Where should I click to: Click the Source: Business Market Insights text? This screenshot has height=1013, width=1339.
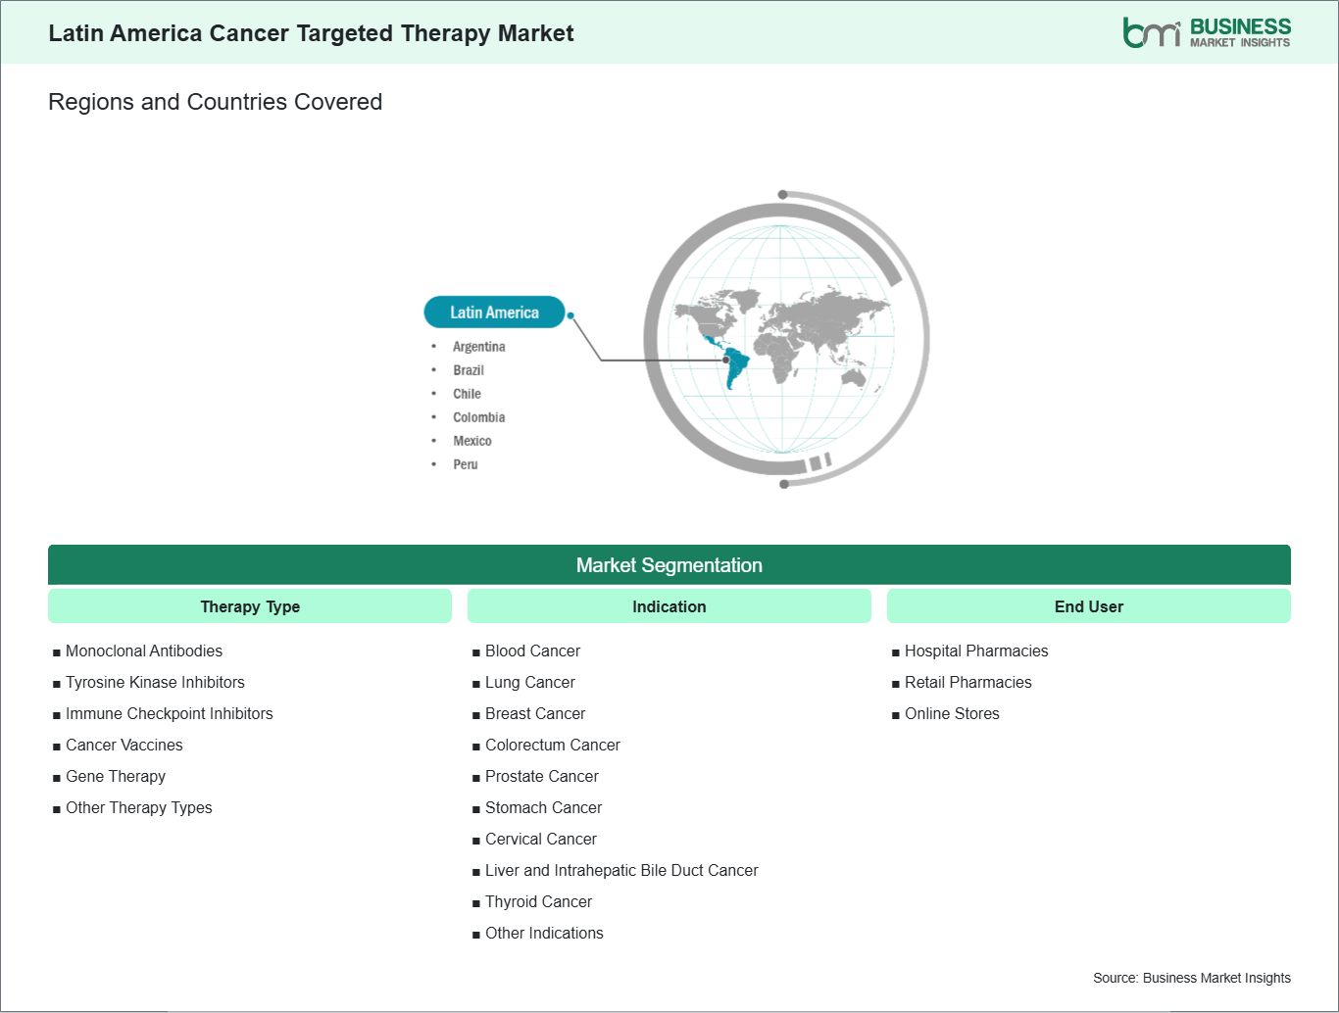click(1191, 977)
